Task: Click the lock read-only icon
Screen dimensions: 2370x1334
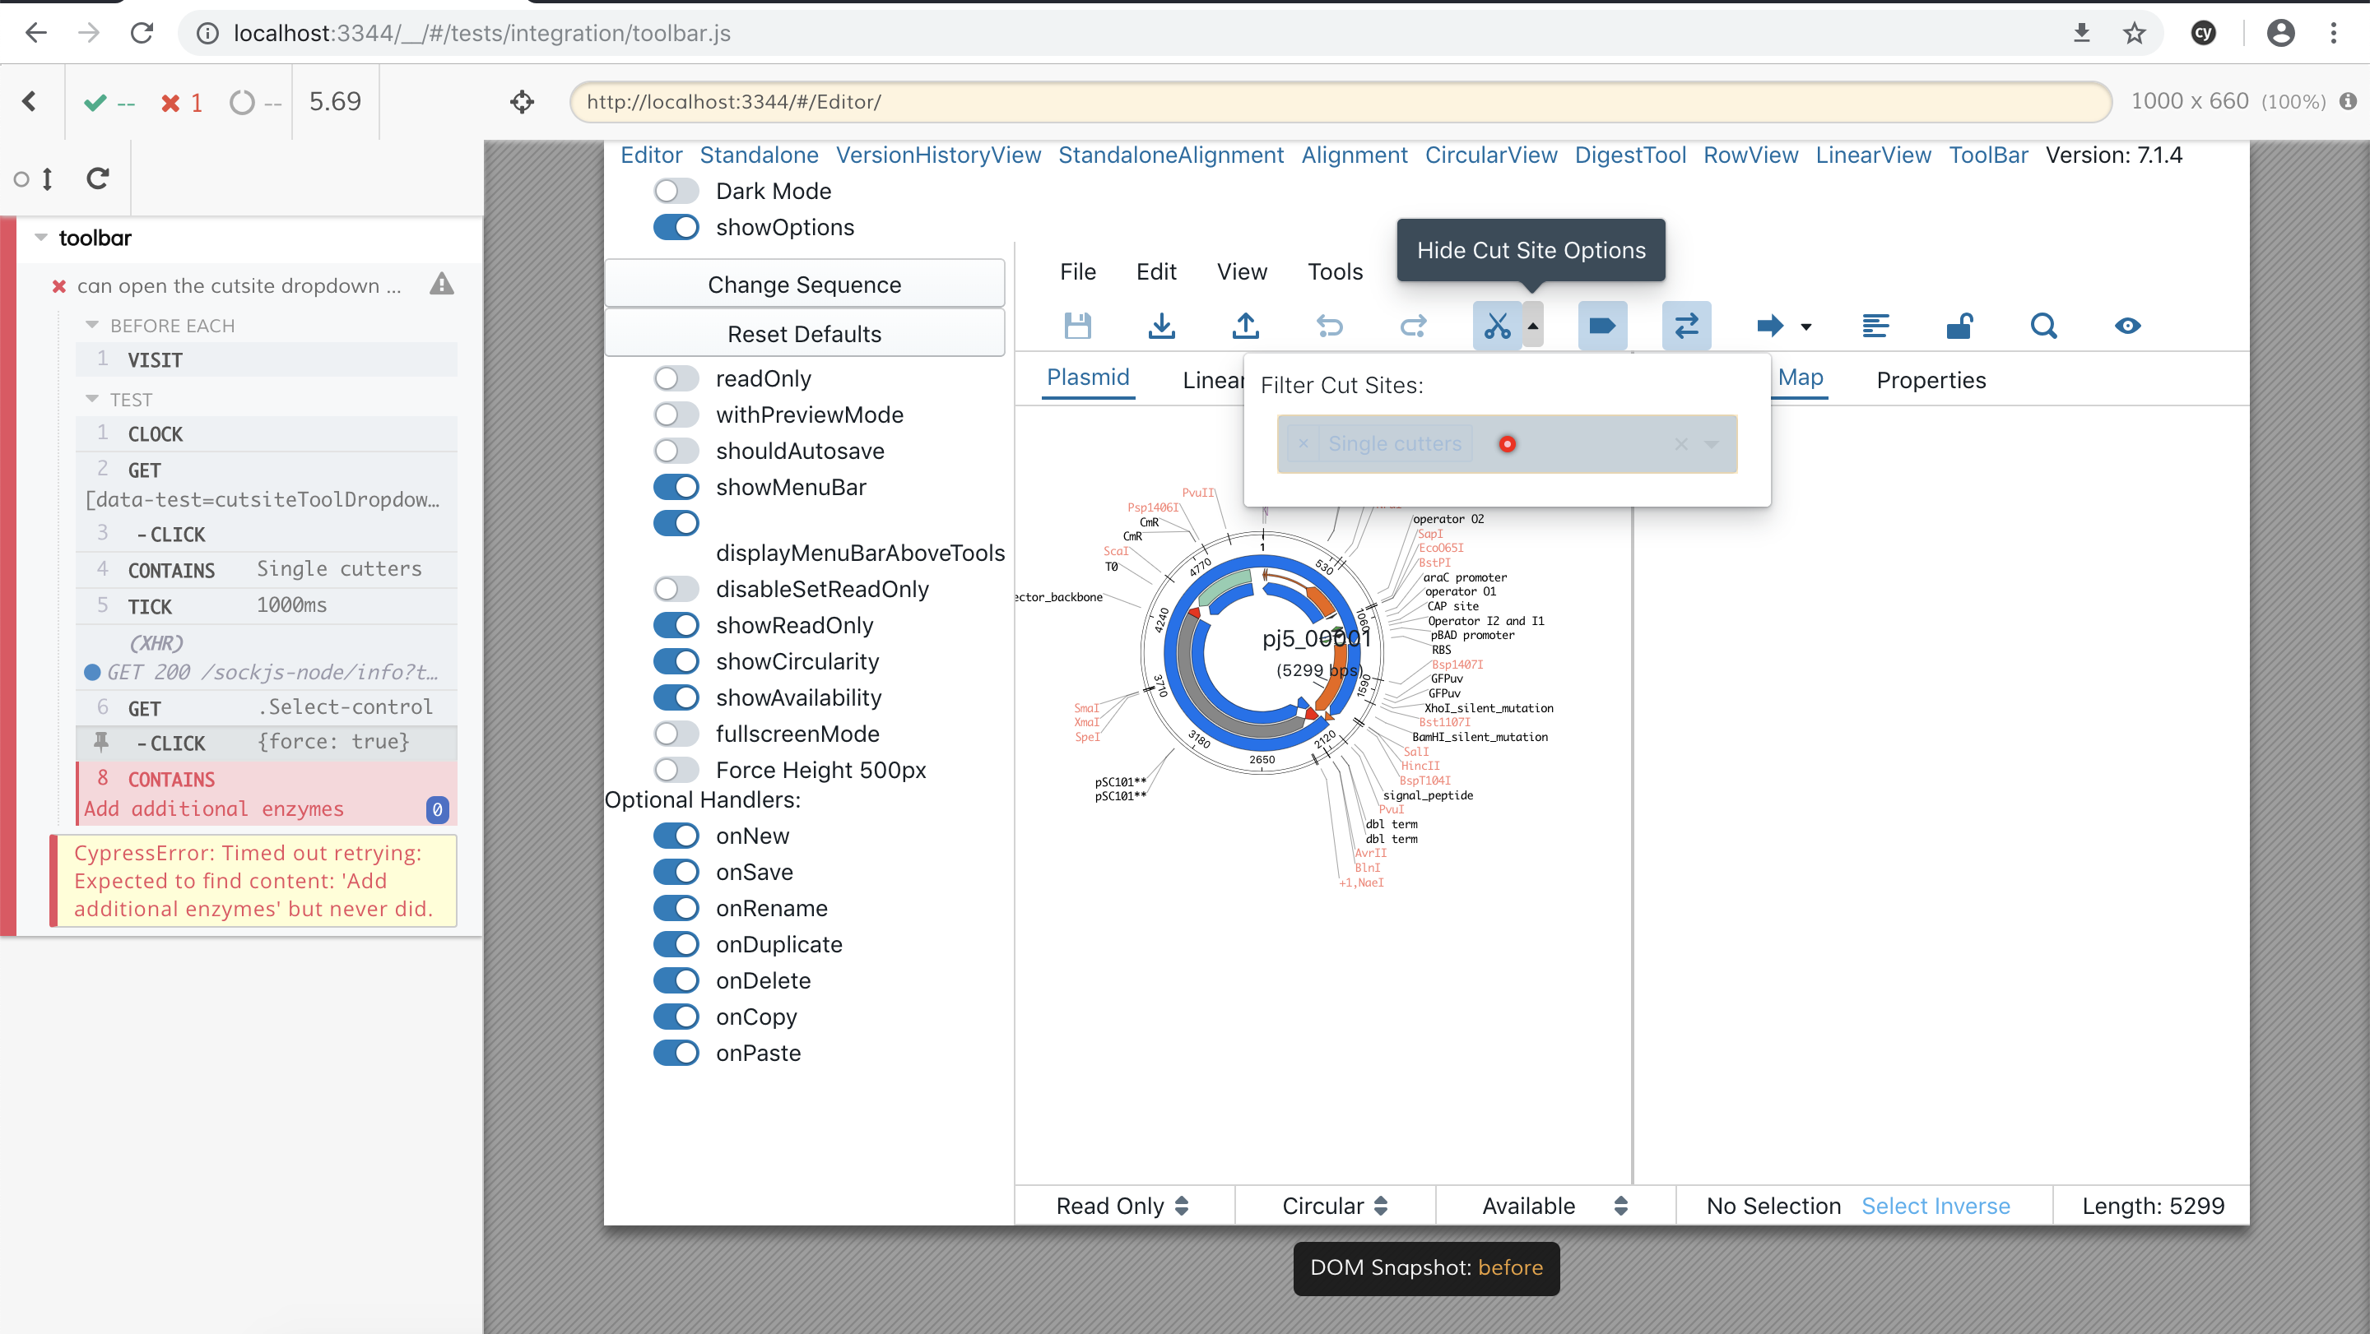Action: pyautogui.click(x=1959, y=326)
